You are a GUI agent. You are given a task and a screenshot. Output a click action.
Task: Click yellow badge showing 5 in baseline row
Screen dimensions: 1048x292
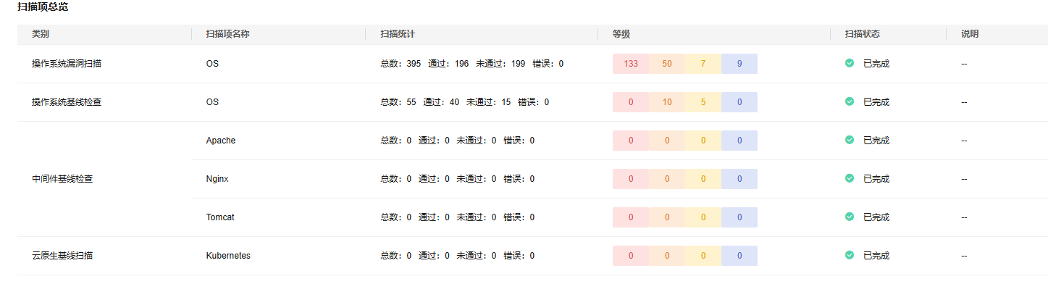point(703,102)
